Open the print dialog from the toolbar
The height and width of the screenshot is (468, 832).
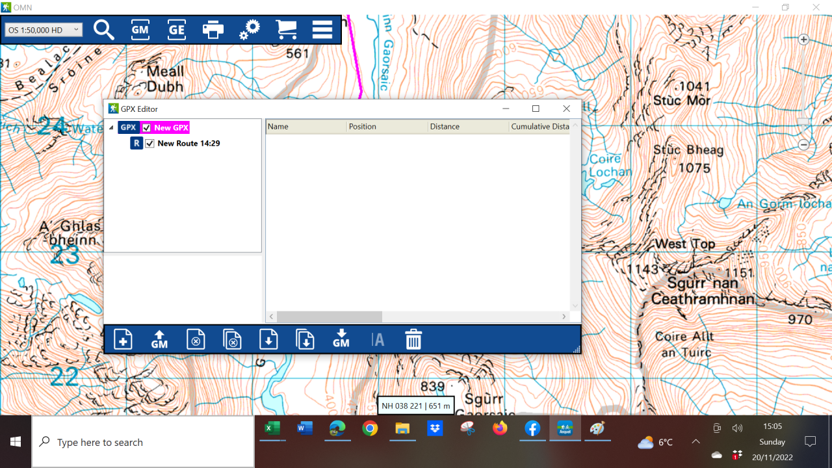pos(213,29)
